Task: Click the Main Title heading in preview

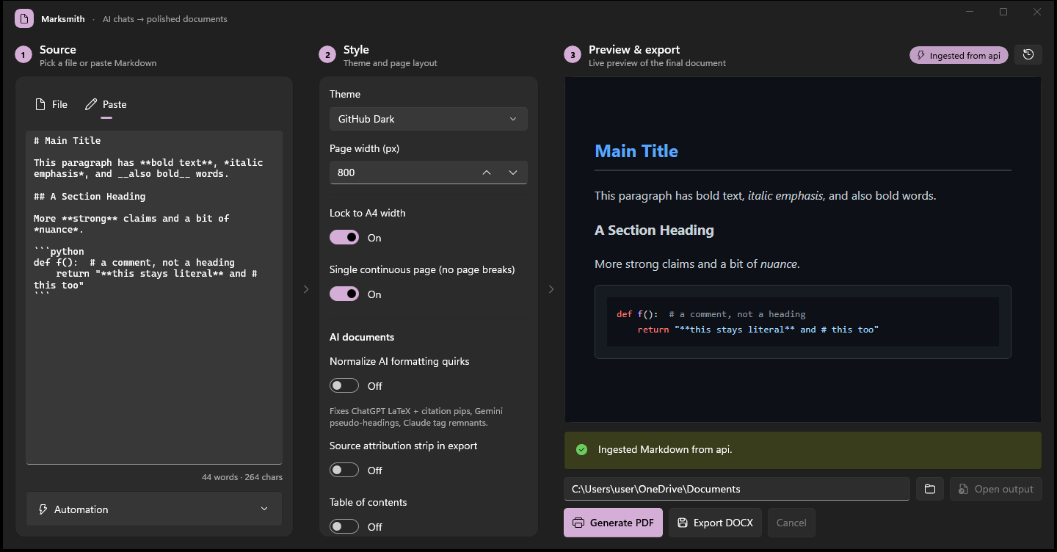Action: pyautogui.click(x=636, y=151)
